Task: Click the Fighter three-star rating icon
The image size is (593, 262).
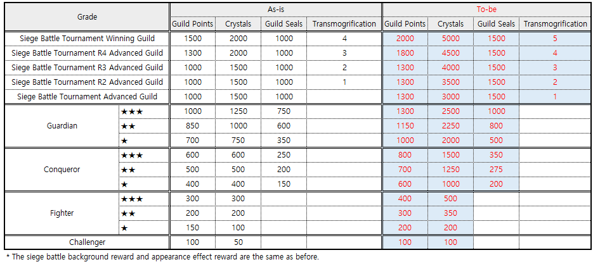Action: (x=132, y=199)
